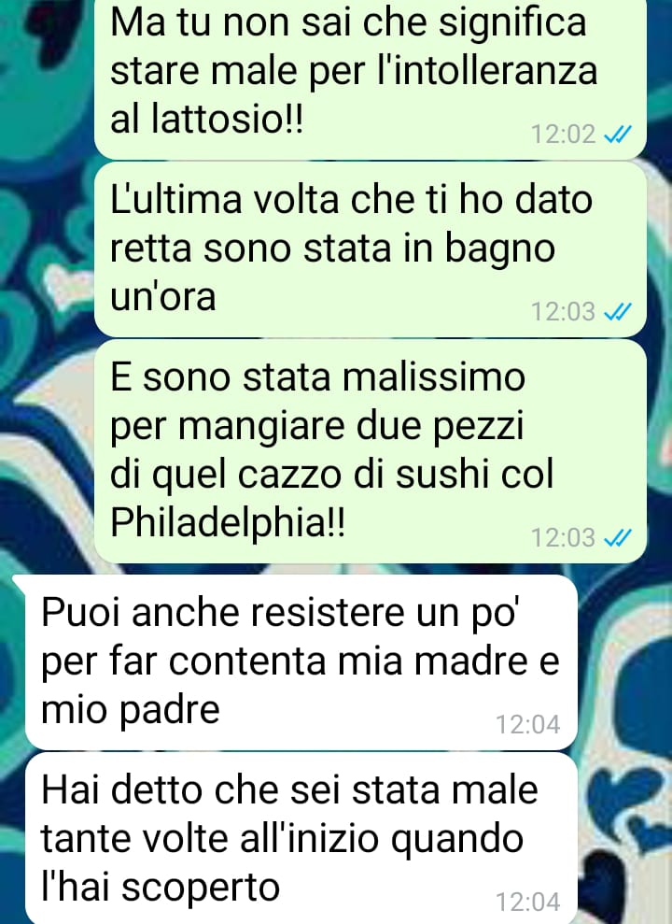
Task: Select the message 'E sono stata malissimo'
Action: tap(371, 451)
